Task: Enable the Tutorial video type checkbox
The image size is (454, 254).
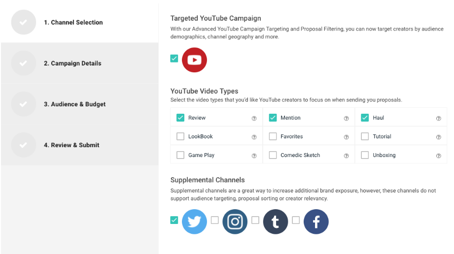Action: click(x=365, y=136)
